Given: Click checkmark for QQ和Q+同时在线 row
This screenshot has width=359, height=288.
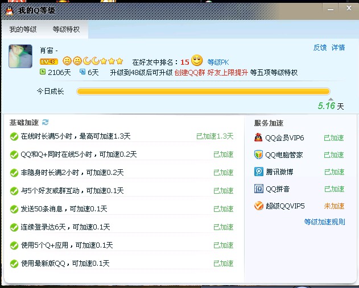Looking at the screenshot, I should (x=14, y=155).
